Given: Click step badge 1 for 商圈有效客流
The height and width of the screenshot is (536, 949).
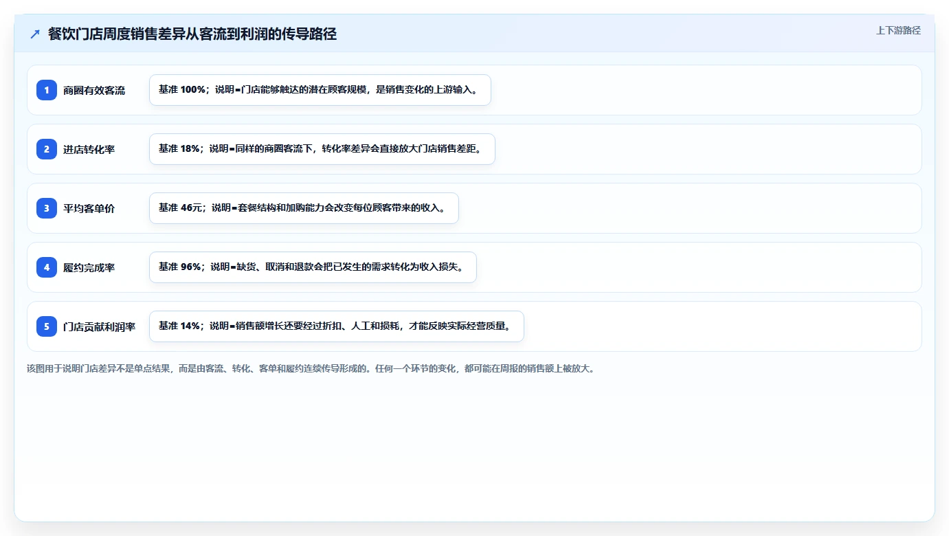Looking at the screenshot, I should click(47, 90).
